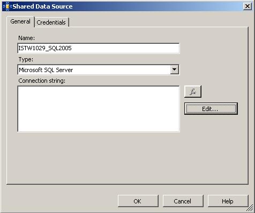Switch to the Credentials tab

point(51,22)
